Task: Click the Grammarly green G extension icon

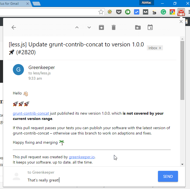Action: 163,12
